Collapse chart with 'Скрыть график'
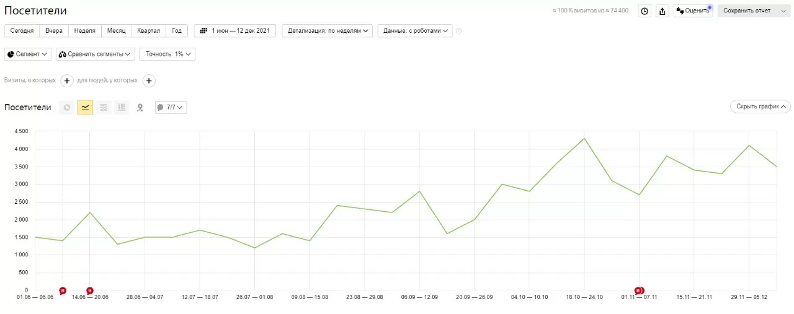The height and width of the screenshot is (314, 794). (760, 107)
